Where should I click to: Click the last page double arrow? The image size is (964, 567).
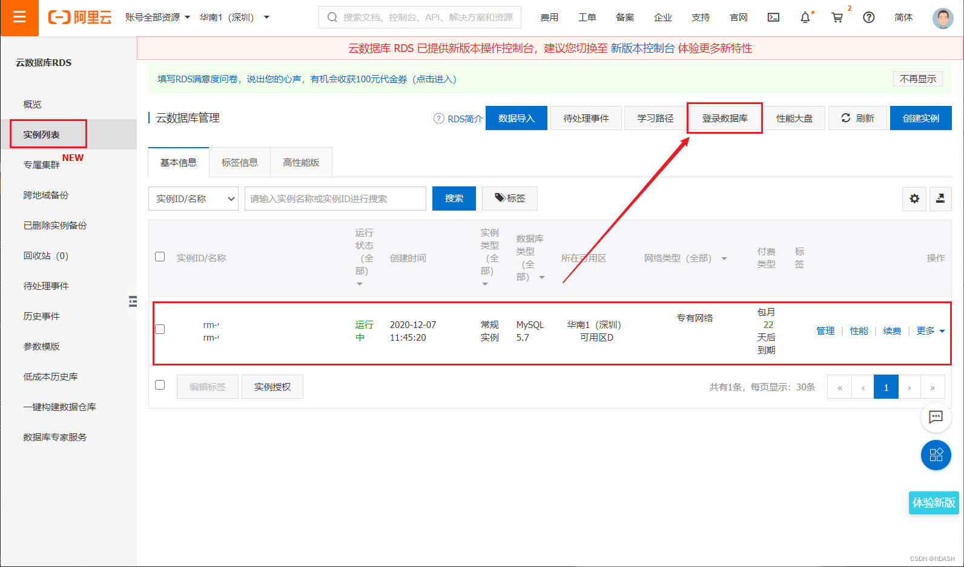pyautogui.click(x=933, y=387)
